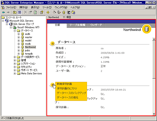Click the Run a Wizard wand icon
Image resolution: width=157 pixels, height=121 pixels.
coord(54,12)
